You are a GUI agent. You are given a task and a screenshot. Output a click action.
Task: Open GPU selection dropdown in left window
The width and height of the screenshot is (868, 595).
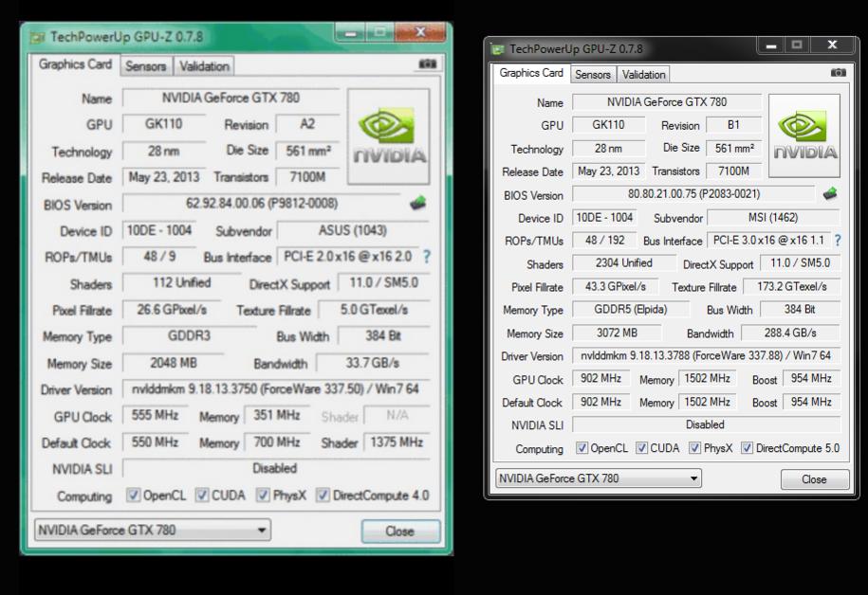(153, 531)
